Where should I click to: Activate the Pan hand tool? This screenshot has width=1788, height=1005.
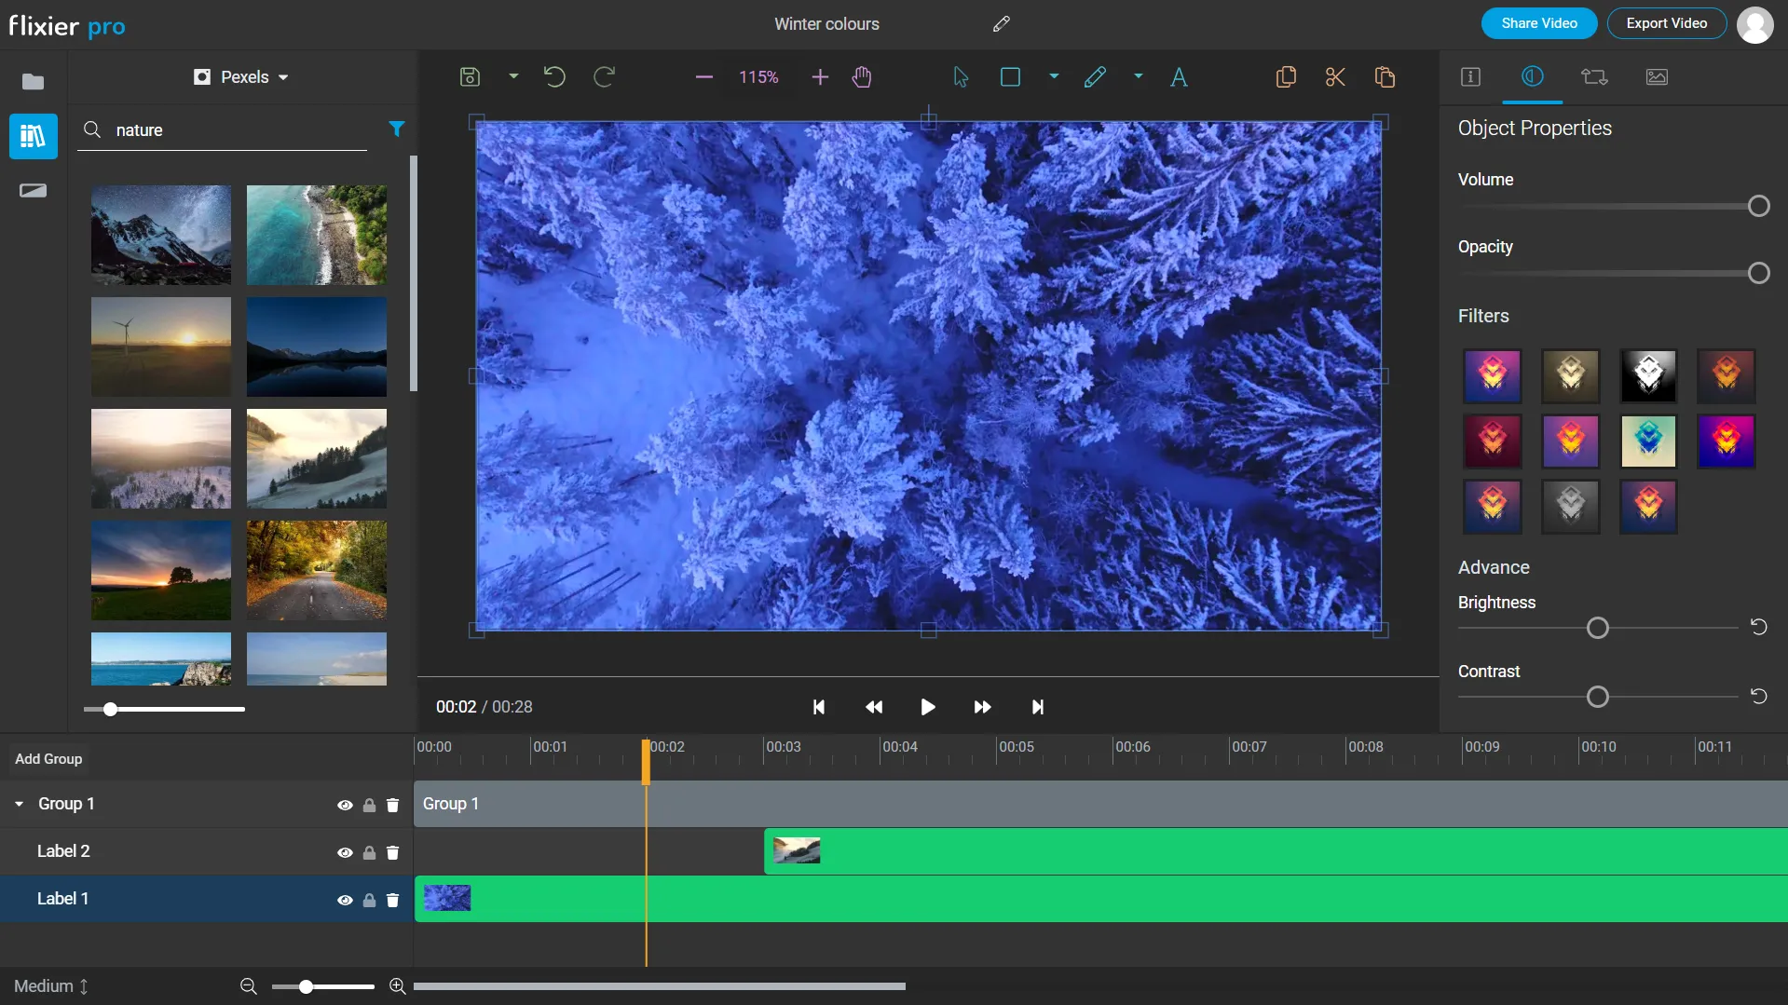[861, 77]
